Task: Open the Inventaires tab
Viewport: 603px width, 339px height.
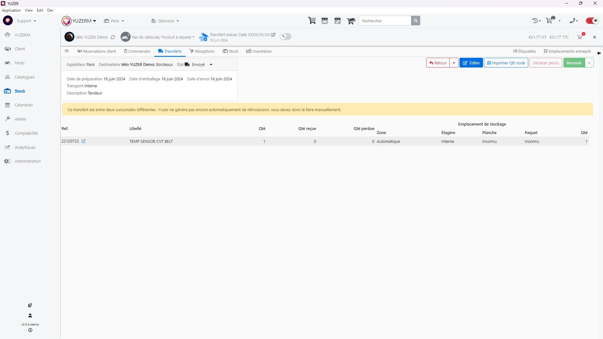Action: (x=259, y=51)
